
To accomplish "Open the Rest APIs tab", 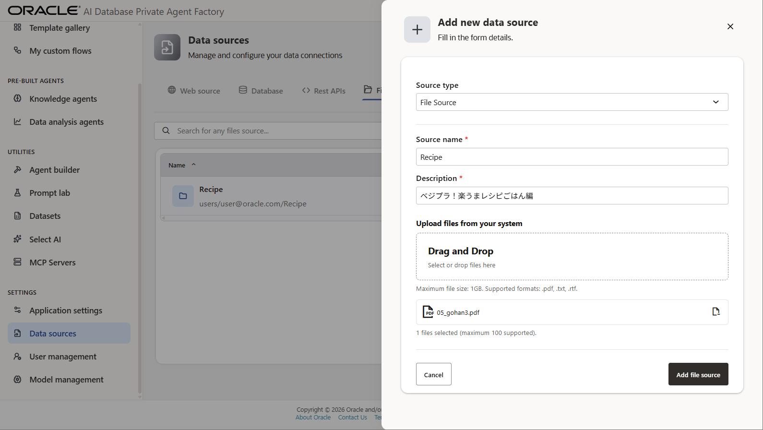I will point(324,91).
